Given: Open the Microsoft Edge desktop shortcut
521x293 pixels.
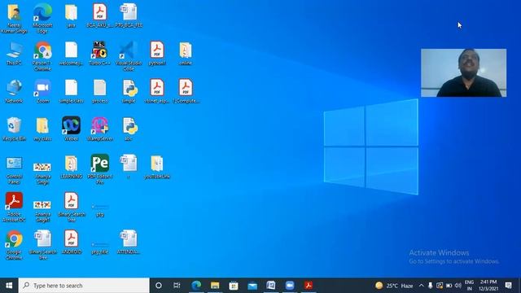Looking at the screenshot, I should tap(42, 18).
